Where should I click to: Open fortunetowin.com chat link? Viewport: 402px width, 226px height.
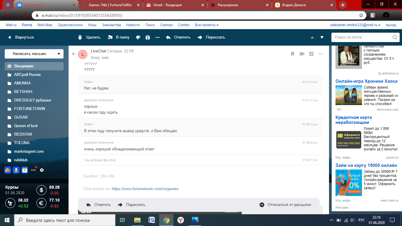click(145, 189)
